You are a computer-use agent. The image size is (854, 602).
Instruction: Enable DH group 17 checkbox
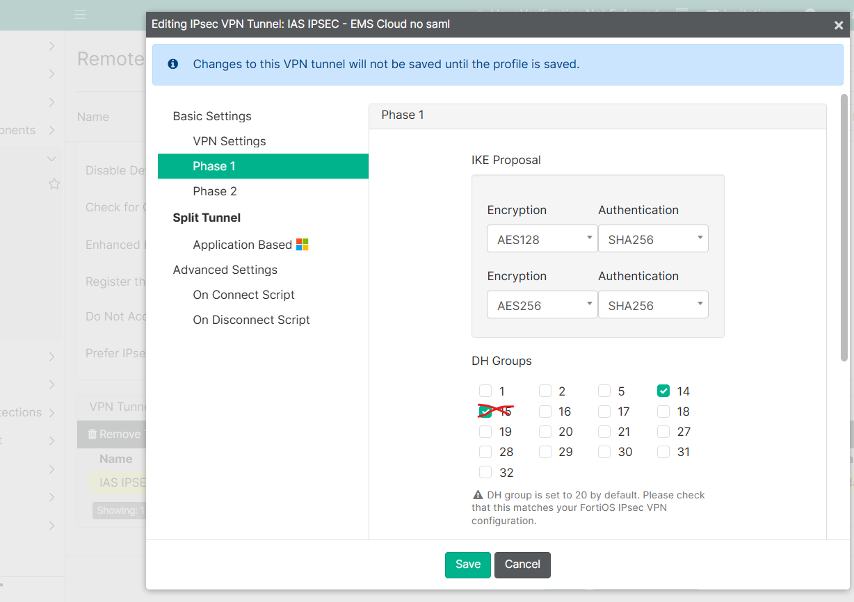click(604, 412)
